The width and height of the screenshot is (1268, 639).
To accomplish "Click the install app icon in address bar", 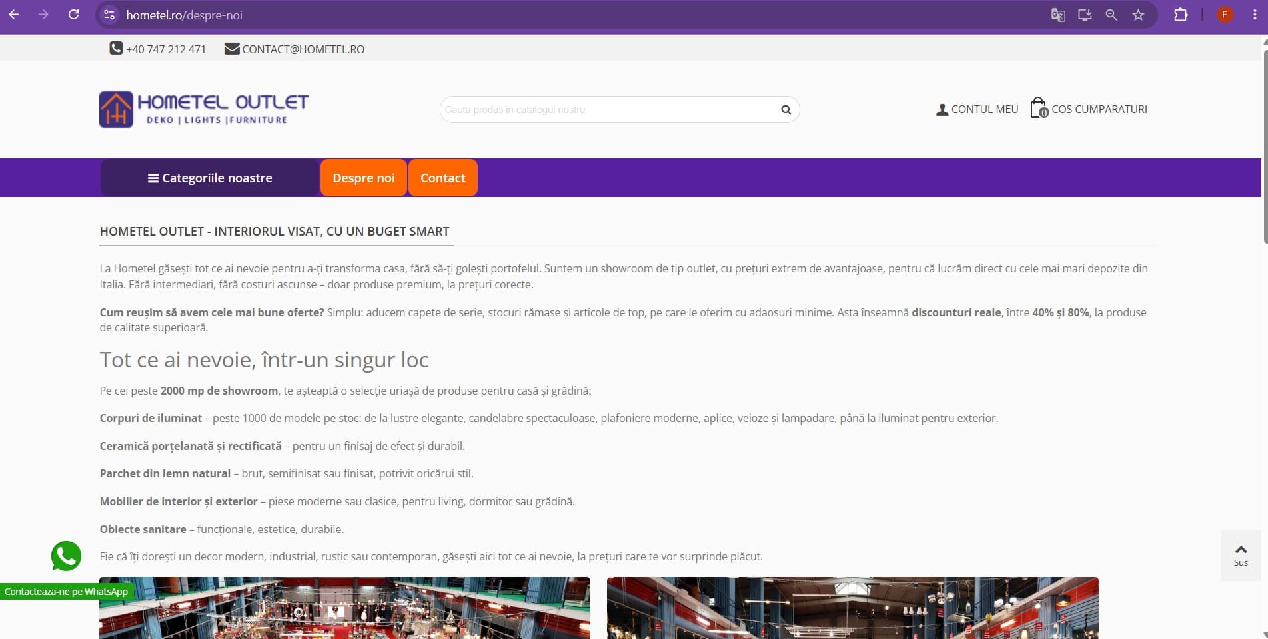I will 1085,15.
